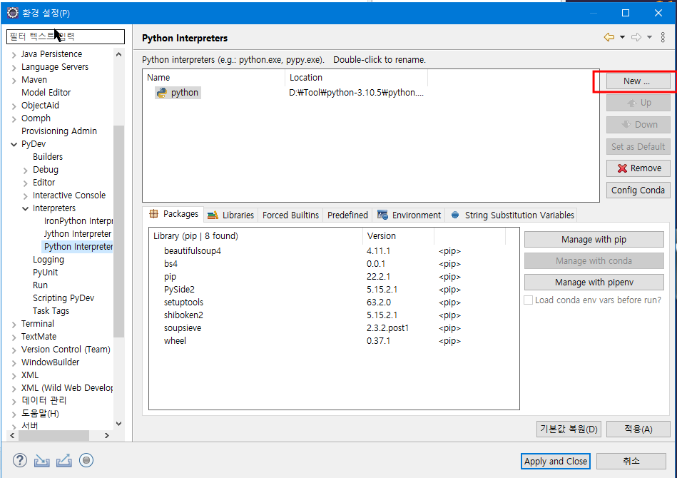Select WindowBuilder tree item
This screenshot has width=677, height=478.
pyautogui.click(x=51, y=362)
